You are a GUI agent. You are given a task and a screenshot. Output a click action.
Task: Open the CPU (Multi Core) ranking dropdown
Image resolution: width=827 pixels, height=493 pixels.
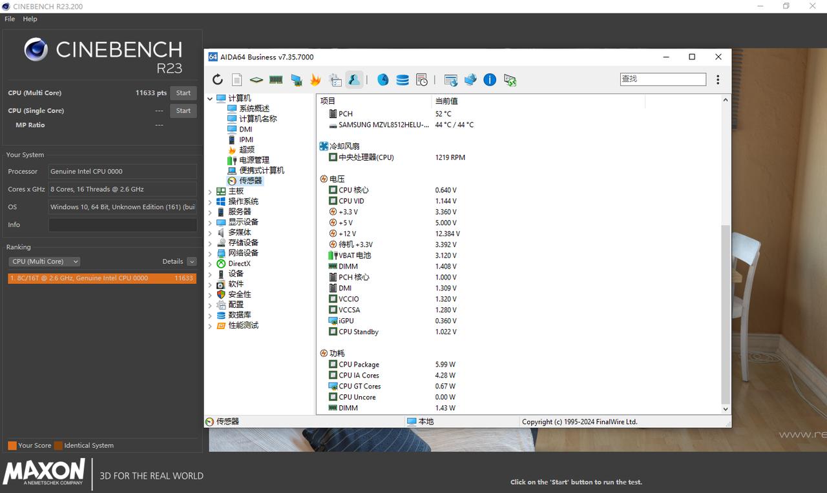pos(45,261)
